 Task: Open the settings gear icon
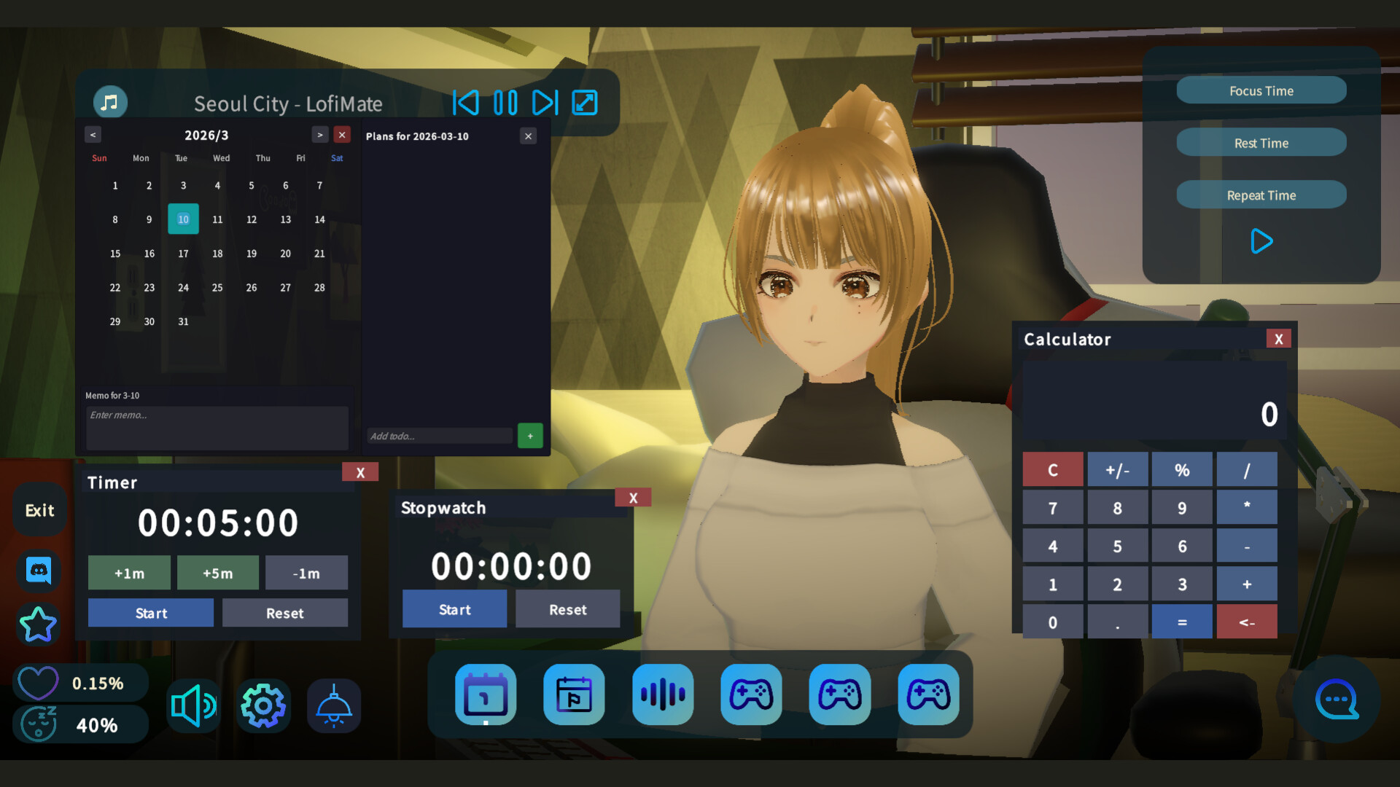click(262, 705)
